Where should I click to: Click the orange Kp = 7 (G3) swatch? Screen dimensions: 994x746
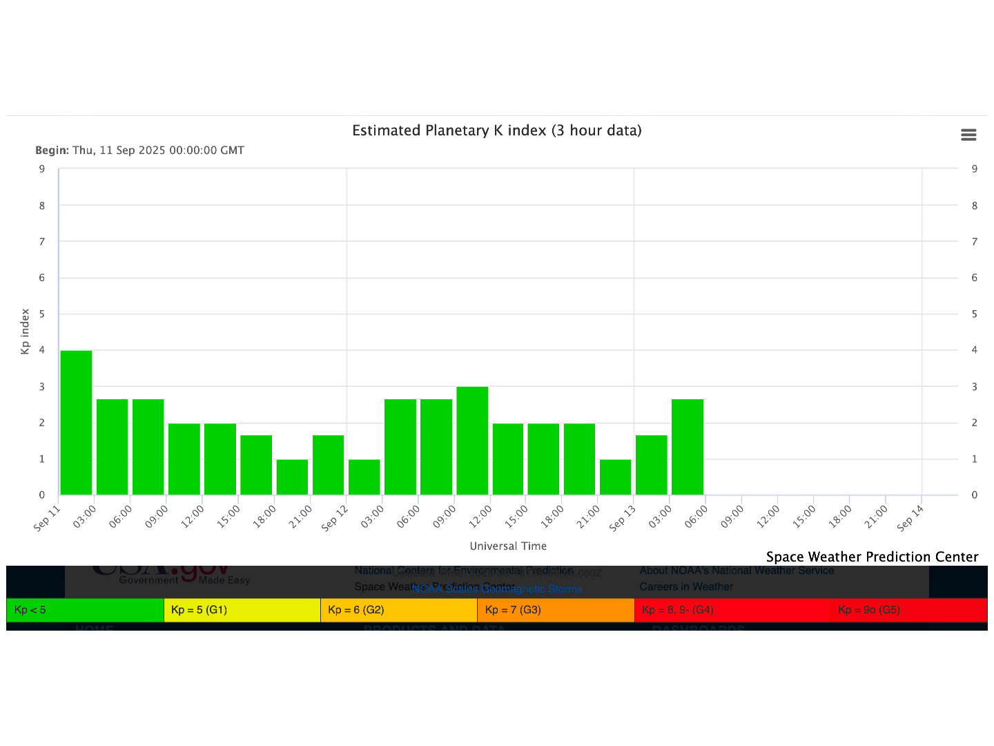pos(556,610)
